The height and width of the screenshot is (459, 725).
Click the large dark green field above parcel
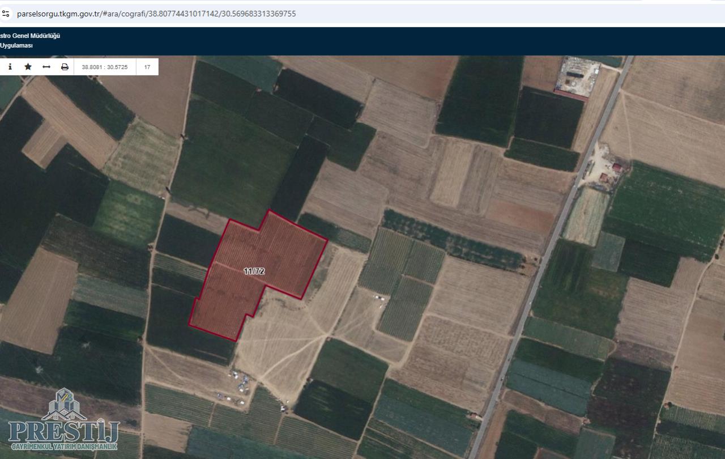coord(232,159)
